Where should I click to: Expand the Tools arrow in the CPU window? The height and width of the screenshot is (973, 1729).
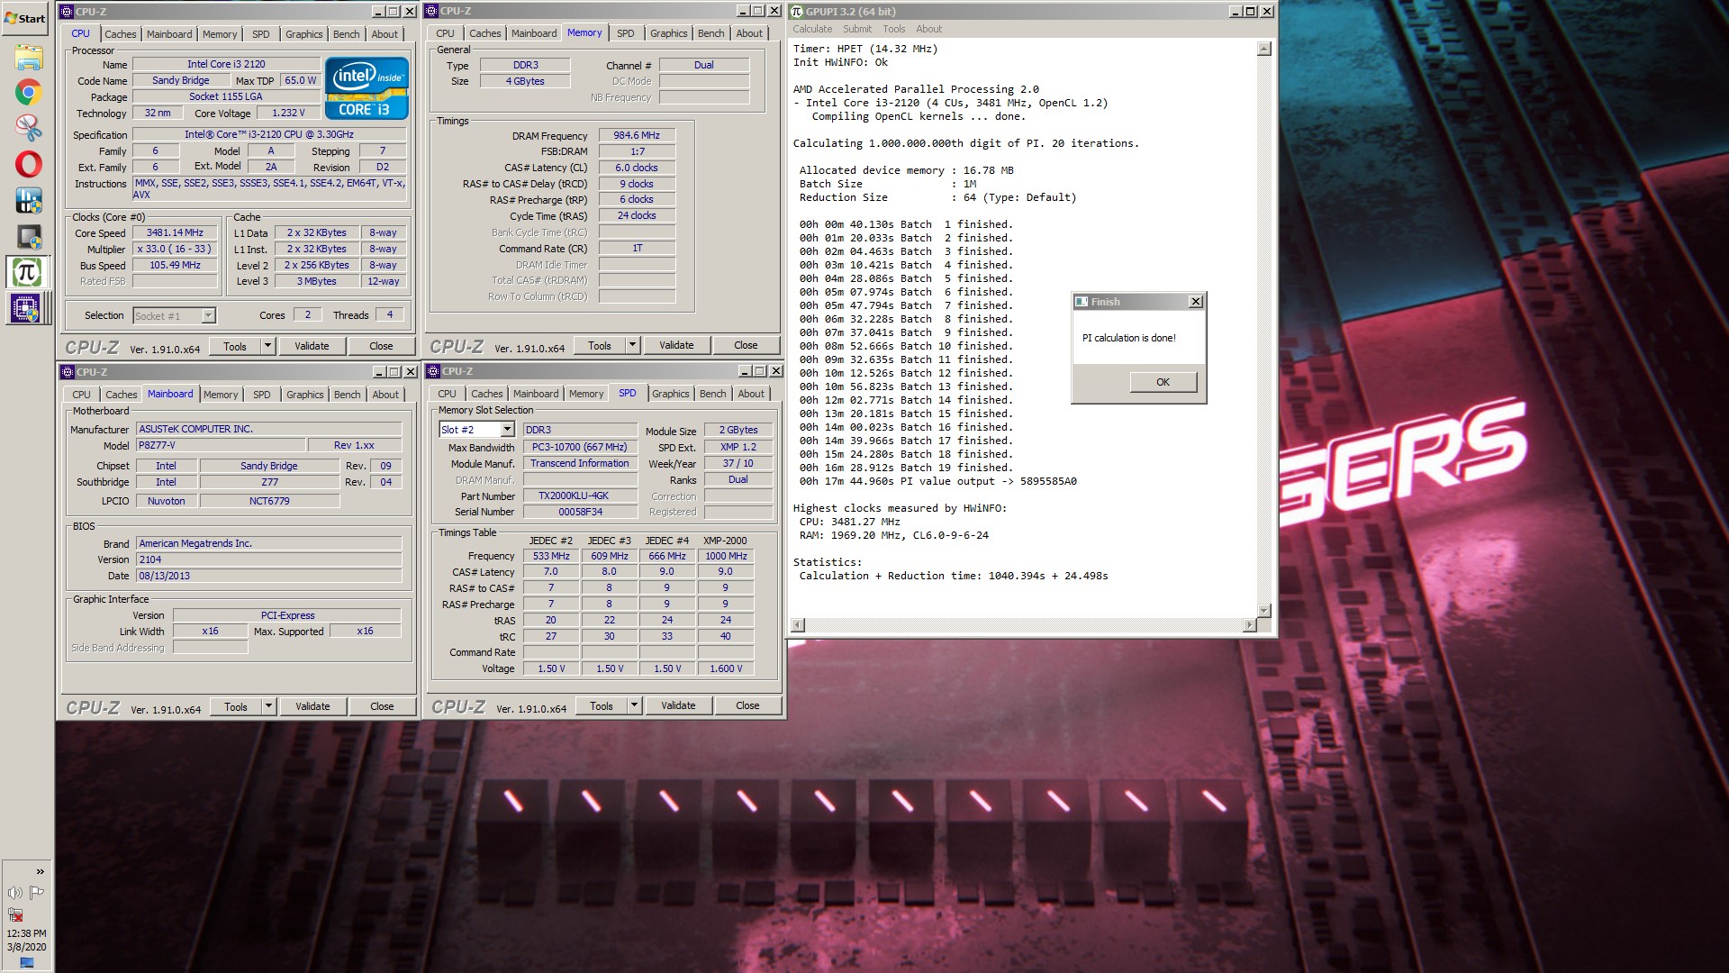pyautogui.click(x=267, y=346)
